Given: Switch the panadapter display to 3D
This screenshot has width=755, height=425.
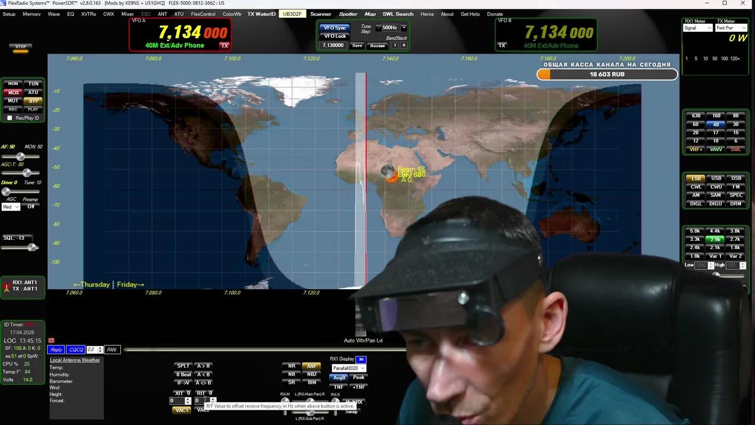Looking at the screenshot, I should coord(360,359).
